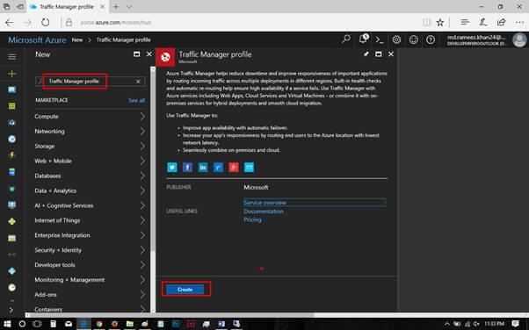
Task: Open the Windows Start menu
Action: (x=7, y=324)
